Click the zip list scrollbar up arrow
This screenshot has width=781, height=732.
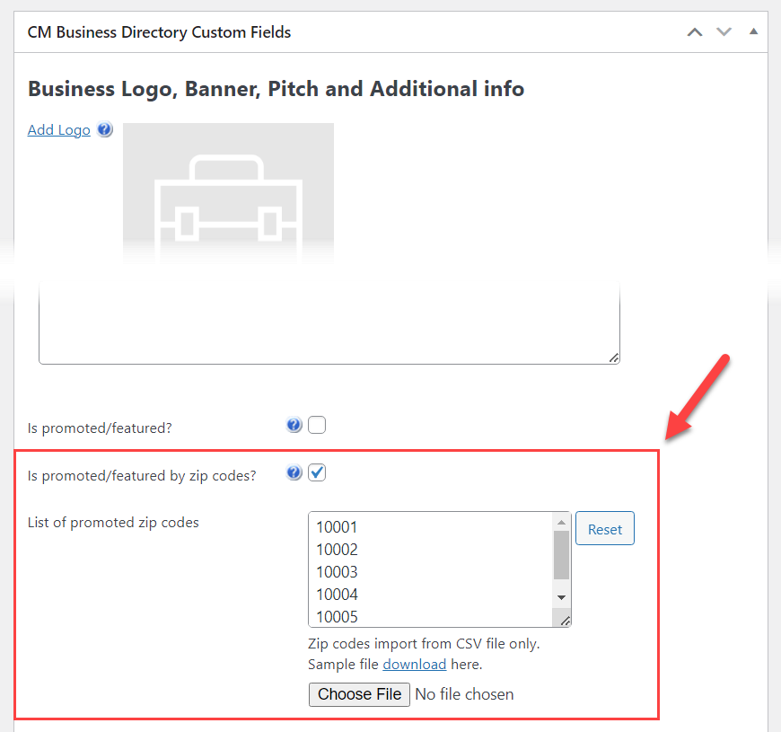[x=561, y=522]
